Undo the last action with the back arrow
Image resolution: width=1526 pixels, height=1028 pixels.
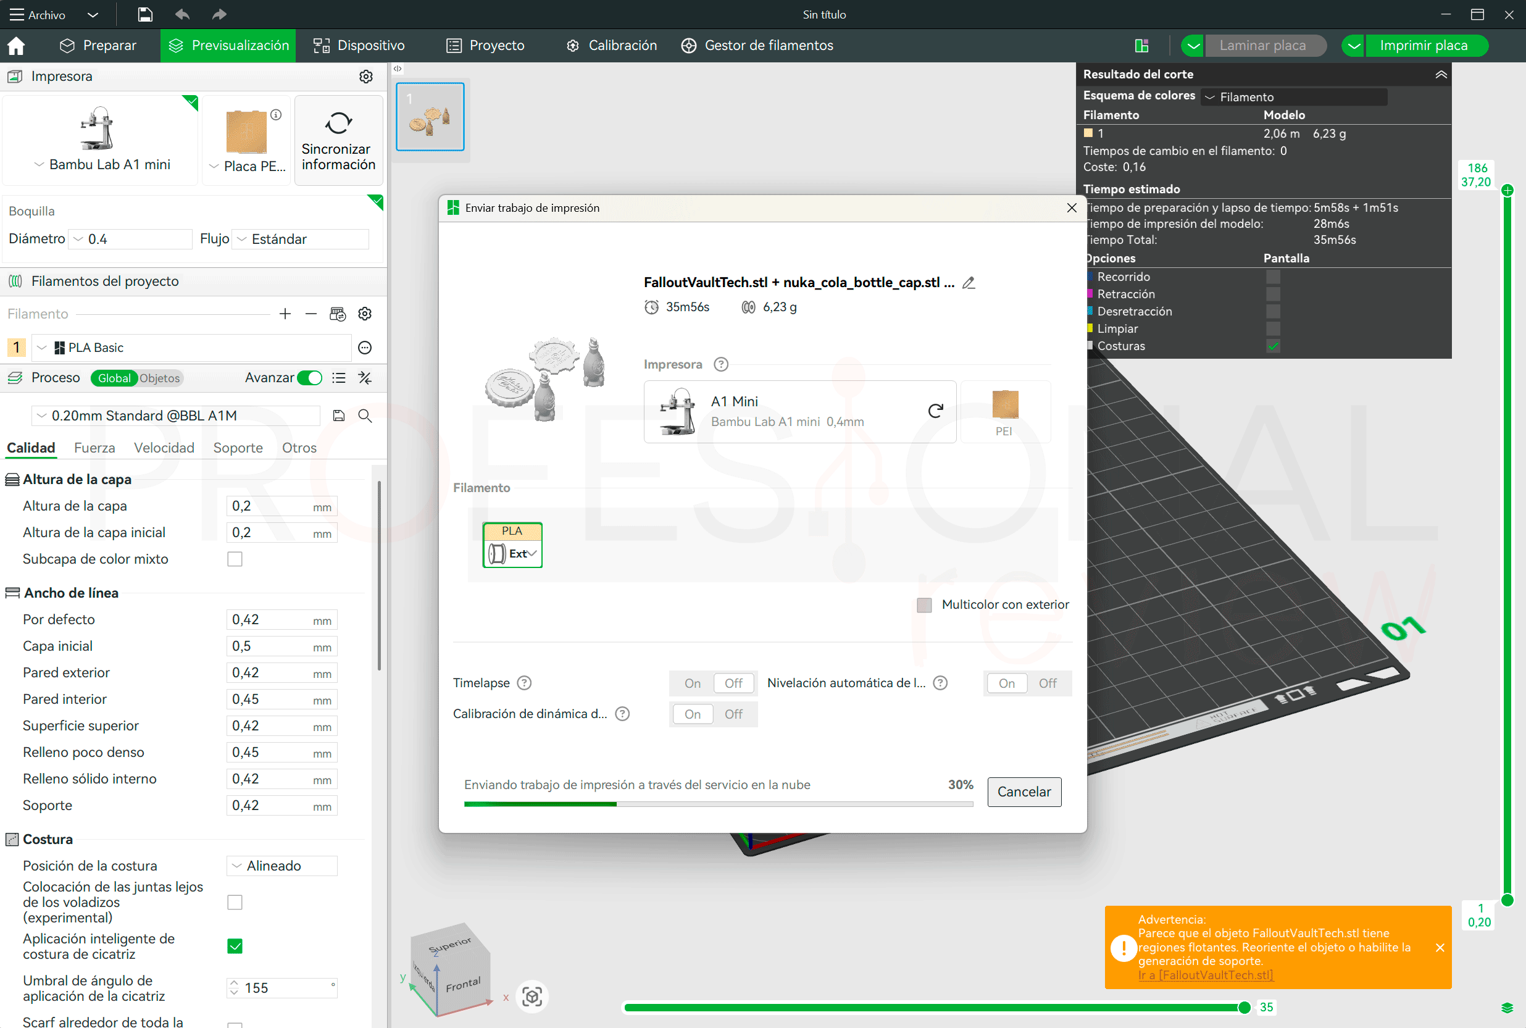[182, 14]
